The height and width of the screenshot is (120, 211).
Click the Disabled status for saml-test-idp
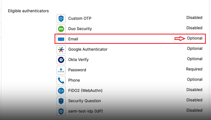194,110
